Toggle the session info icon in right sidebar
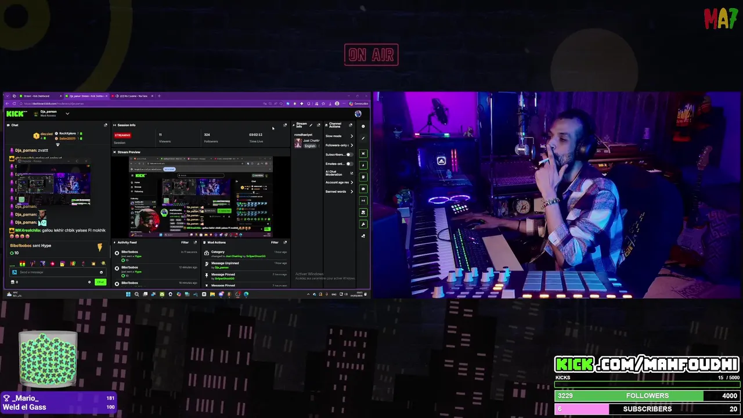 (363, 200)
